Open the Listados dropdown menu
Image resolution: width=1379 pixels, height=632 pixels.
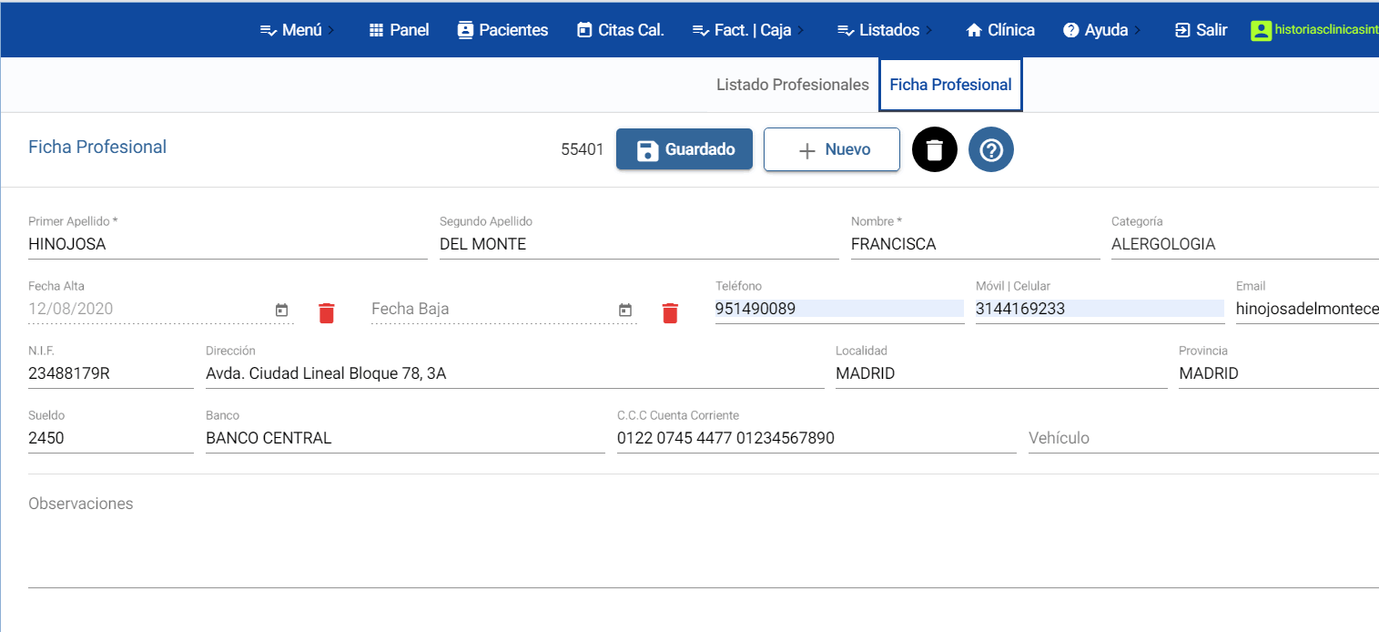pyautogui.click(x=884, y=30)
